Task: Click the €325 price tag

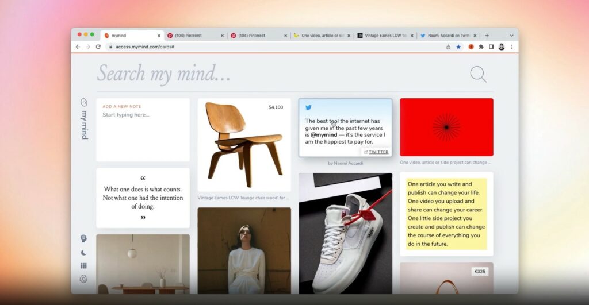Action: click(x=480, y=271)
